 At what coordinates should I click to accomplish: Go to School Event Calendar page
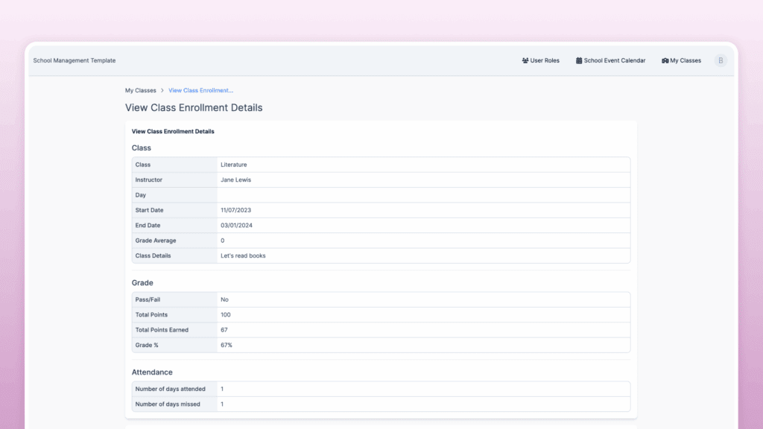click(615, 60)
